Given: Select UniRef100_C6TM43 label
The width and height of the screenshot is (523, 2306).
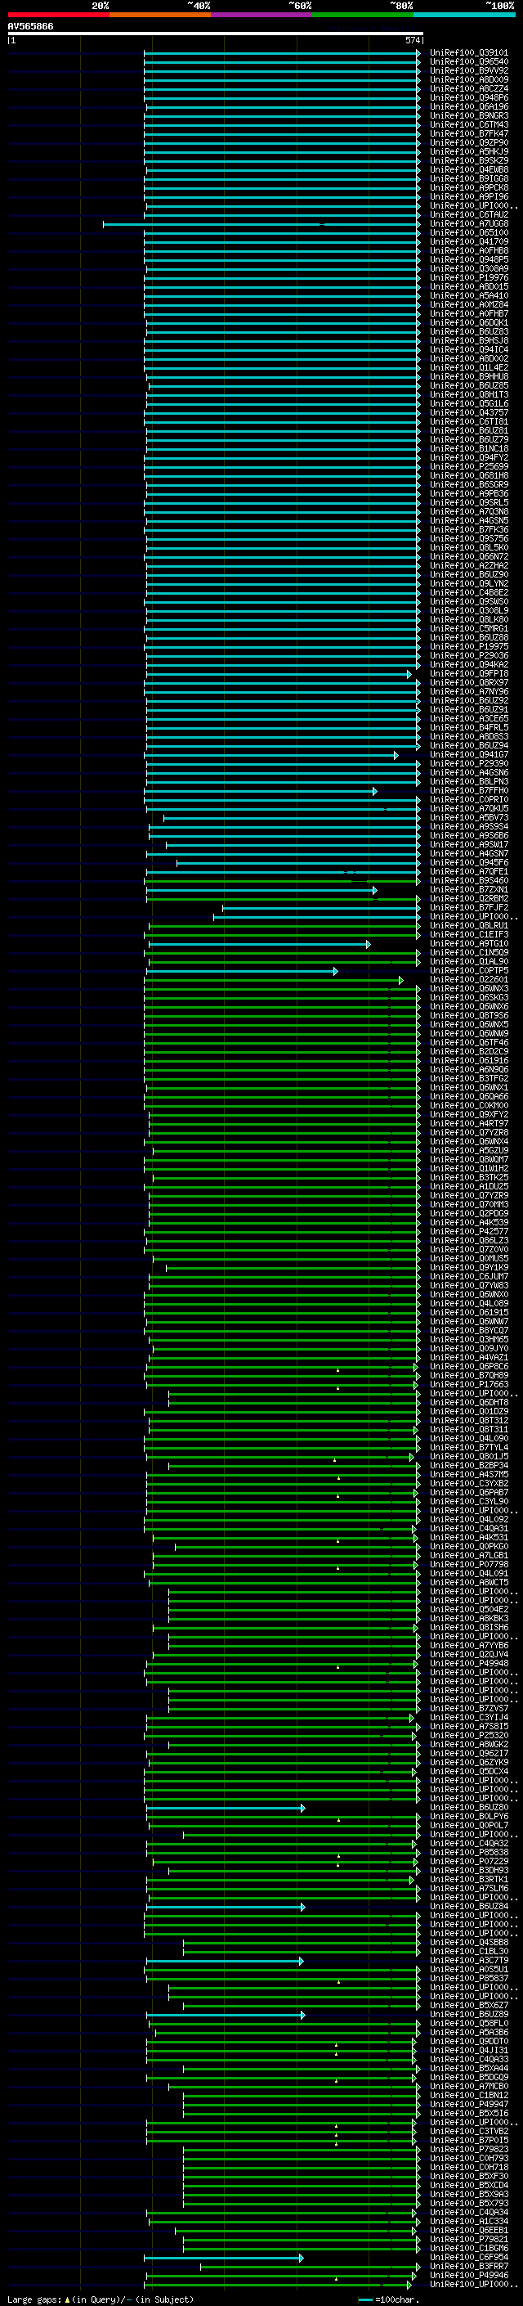Looking at the screenshot, I should 469,124.
